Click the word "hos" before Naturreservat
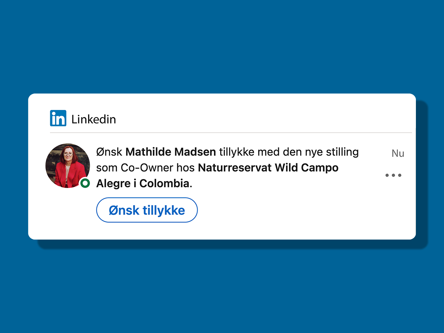This screenshot has width=444, height=333. 186,168
